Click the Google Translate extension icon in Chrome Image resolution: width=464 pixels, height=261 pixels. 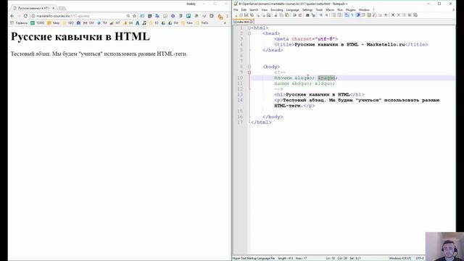tap(157, 16)
